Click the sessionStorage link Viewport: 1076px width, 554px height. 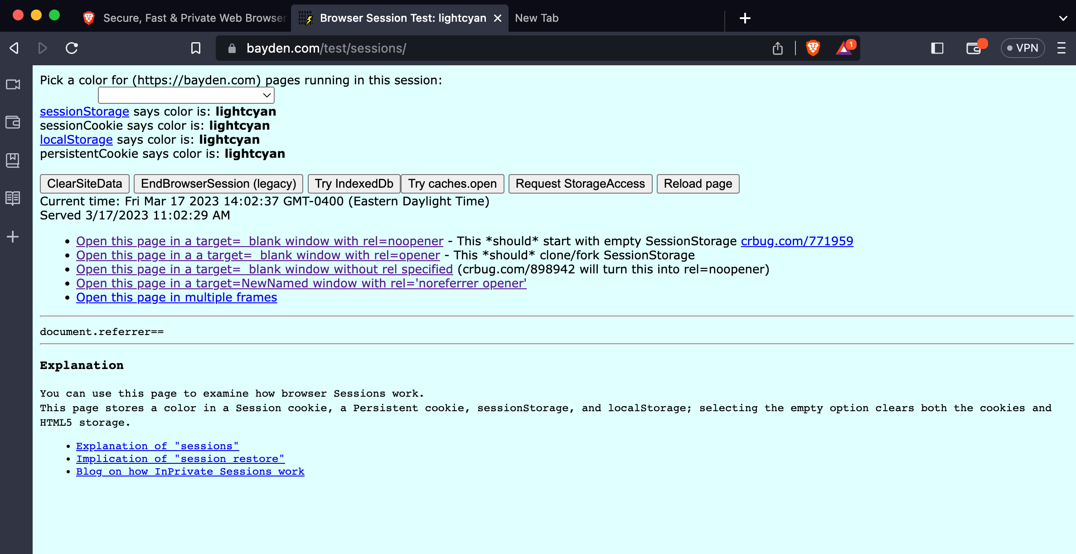click(x=84, y=112)
